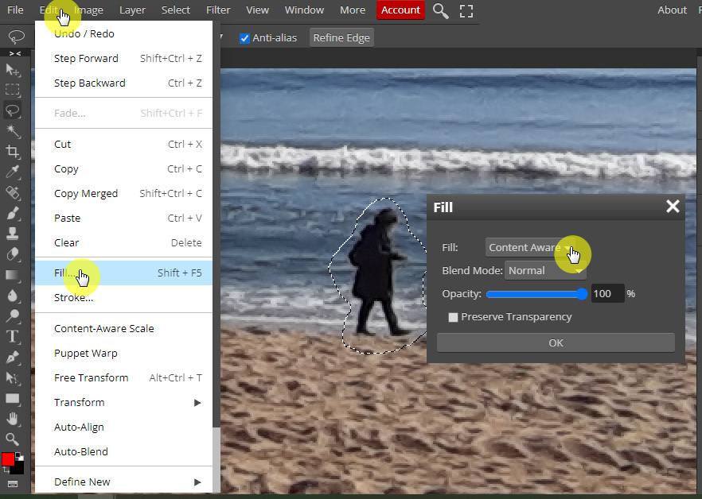702x499 pixels.
Task: Open the Fill type Content Aware dropdown
Action: 531,247
